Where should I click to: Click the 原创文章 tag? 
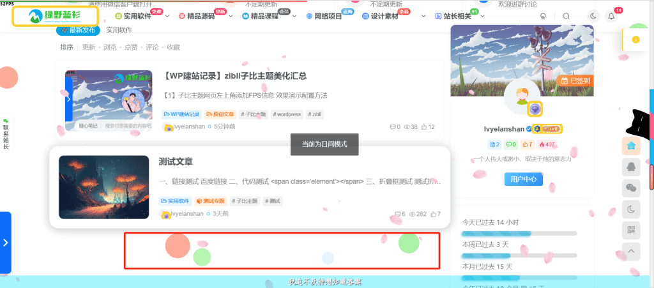pyautogui.click(x=220, y=114)
